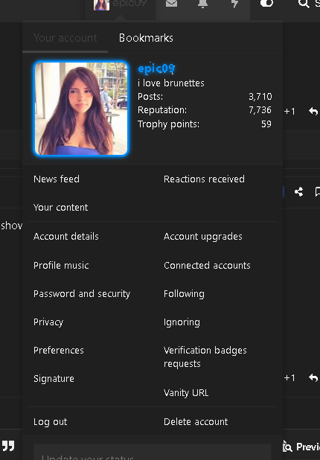Go to Your content

(x=60, y=208)
